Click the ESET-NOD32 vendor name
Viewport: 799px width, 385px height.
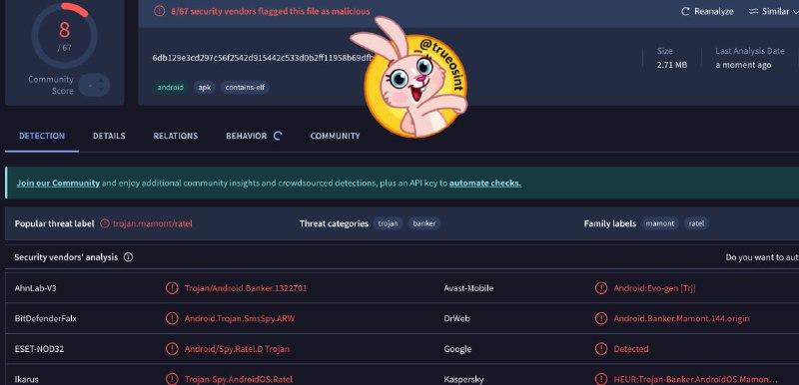click(39, 349)
